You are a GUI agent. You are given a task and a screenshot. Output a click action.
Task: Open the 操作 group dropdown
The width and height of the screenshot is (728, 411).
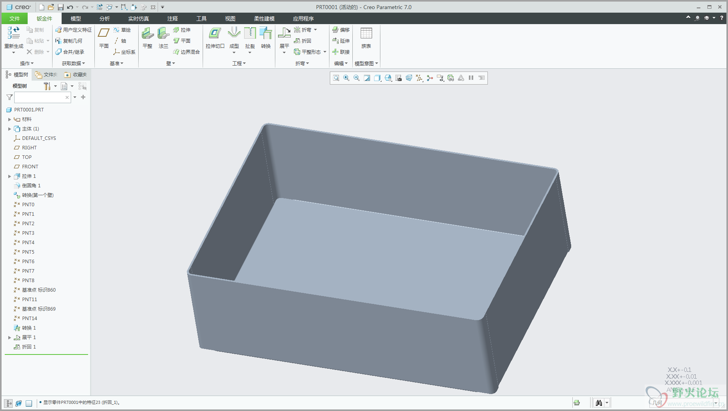[27, 63]
